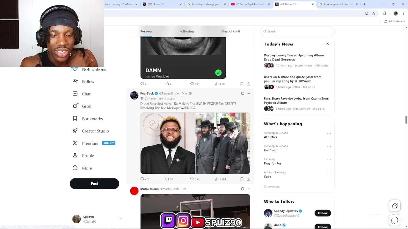Open the men in black hats photo
The height and width of the screenshot is (229, 408).
[x=223, y=143]
